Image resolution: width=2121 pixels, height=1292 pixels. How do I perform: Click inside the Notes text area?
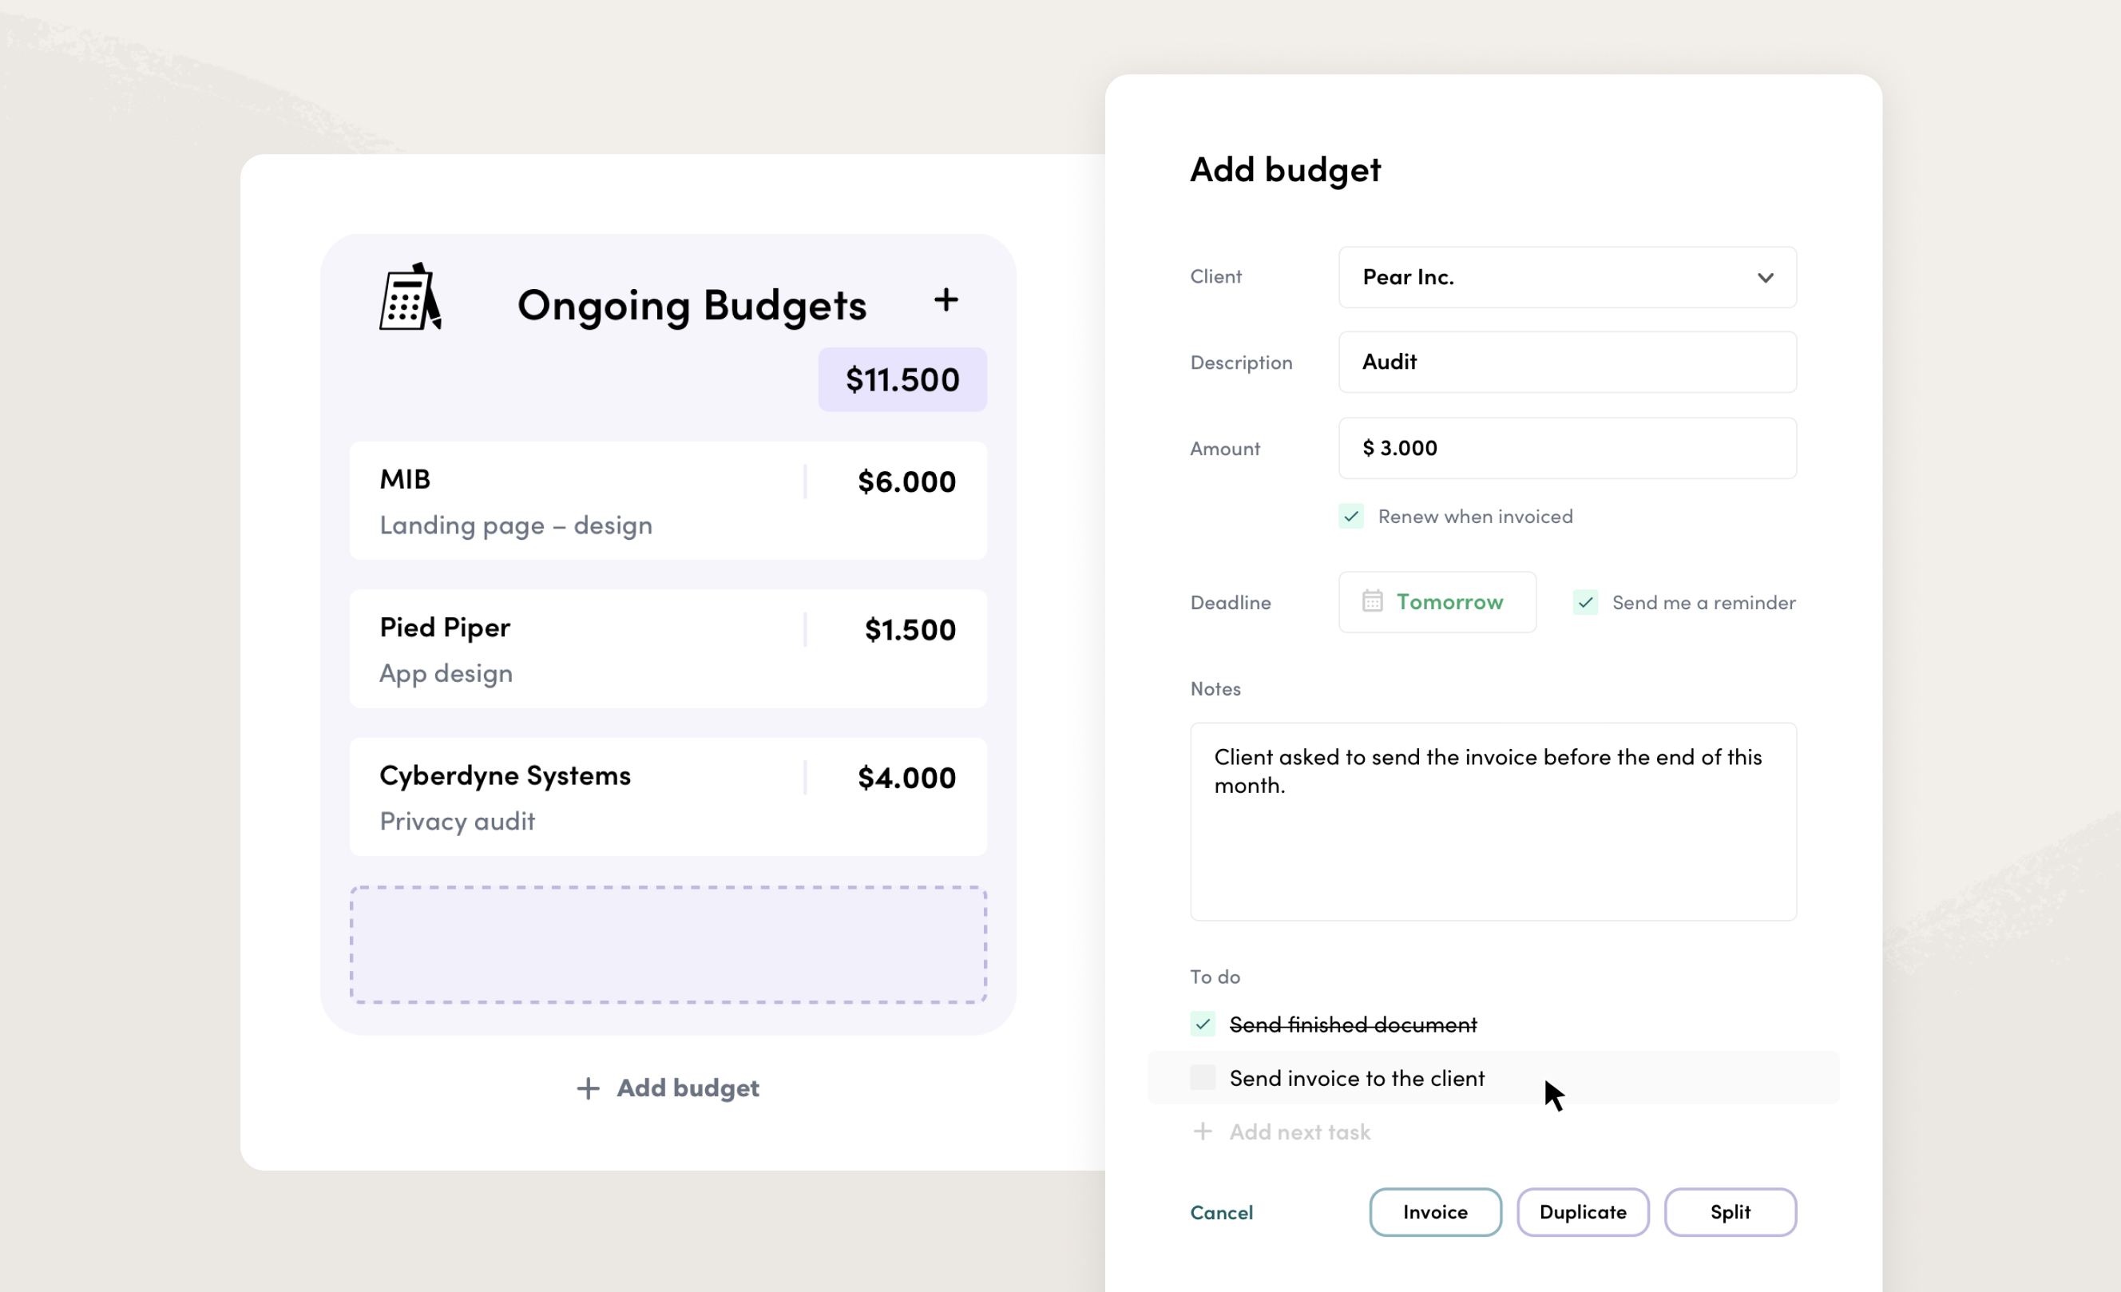[1493, 822]
